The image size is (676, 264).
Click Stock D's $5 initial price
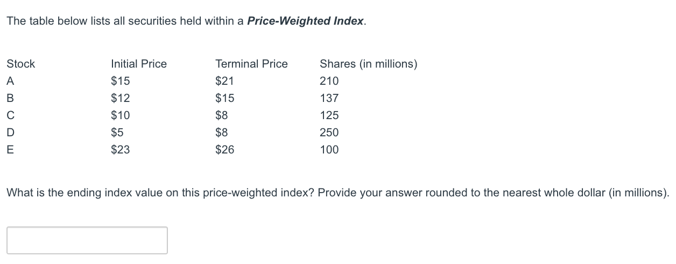117,133
